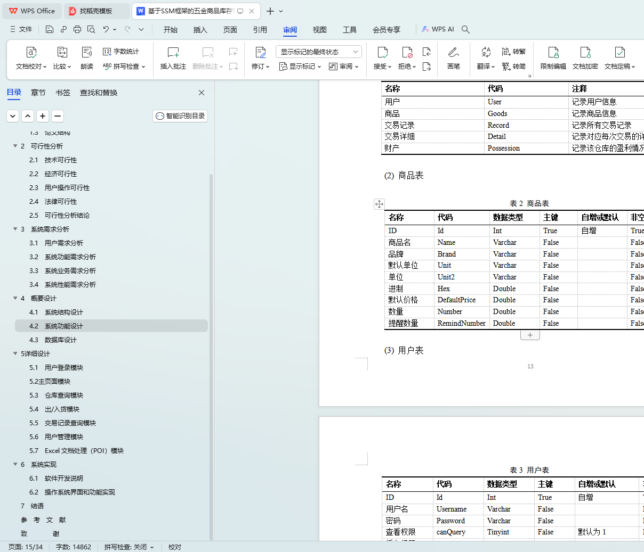Run 拼写检查 spell check
The width and height of the screenshot is (644, 552).
point(124,67)
